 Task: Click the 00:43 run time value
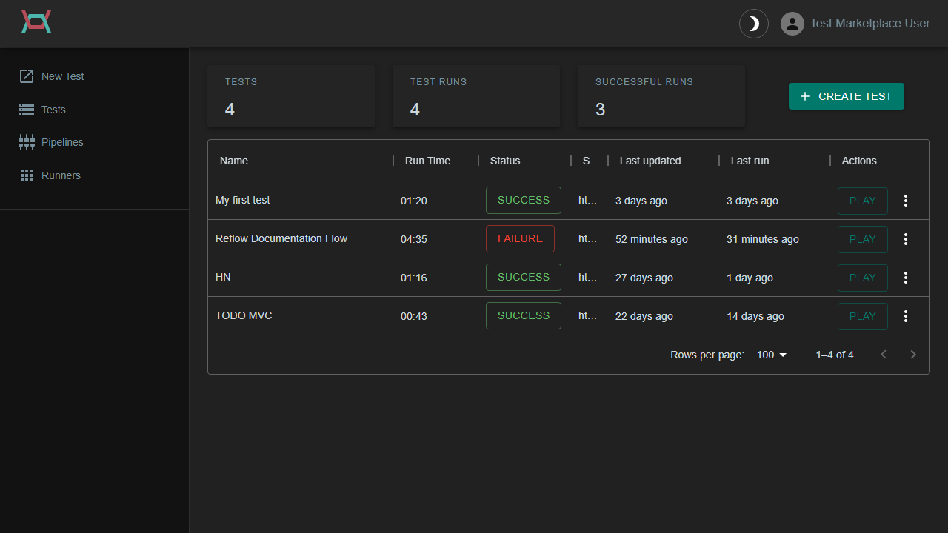point(414,316)
